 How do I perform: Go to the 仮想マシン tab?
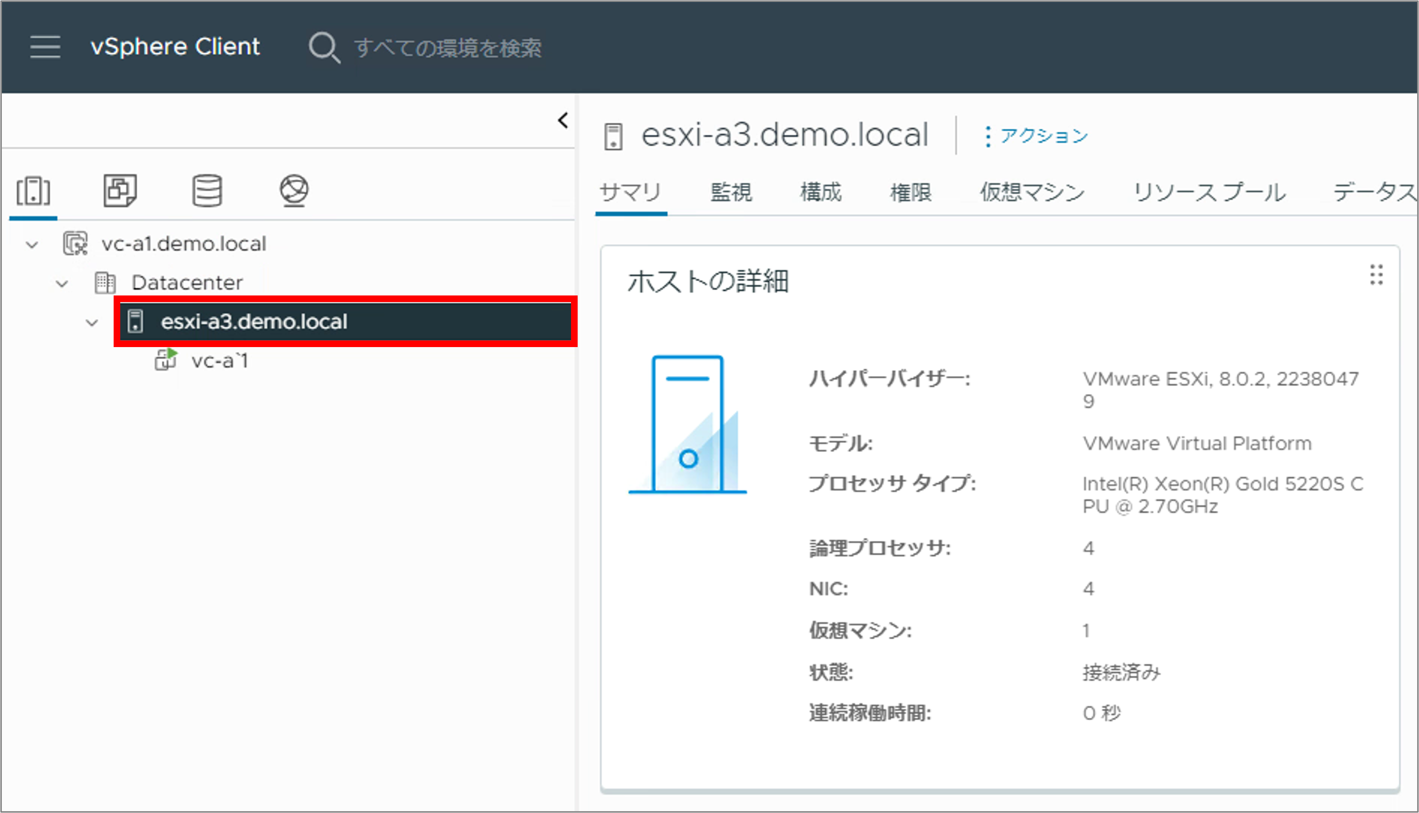click(1032, 193)
